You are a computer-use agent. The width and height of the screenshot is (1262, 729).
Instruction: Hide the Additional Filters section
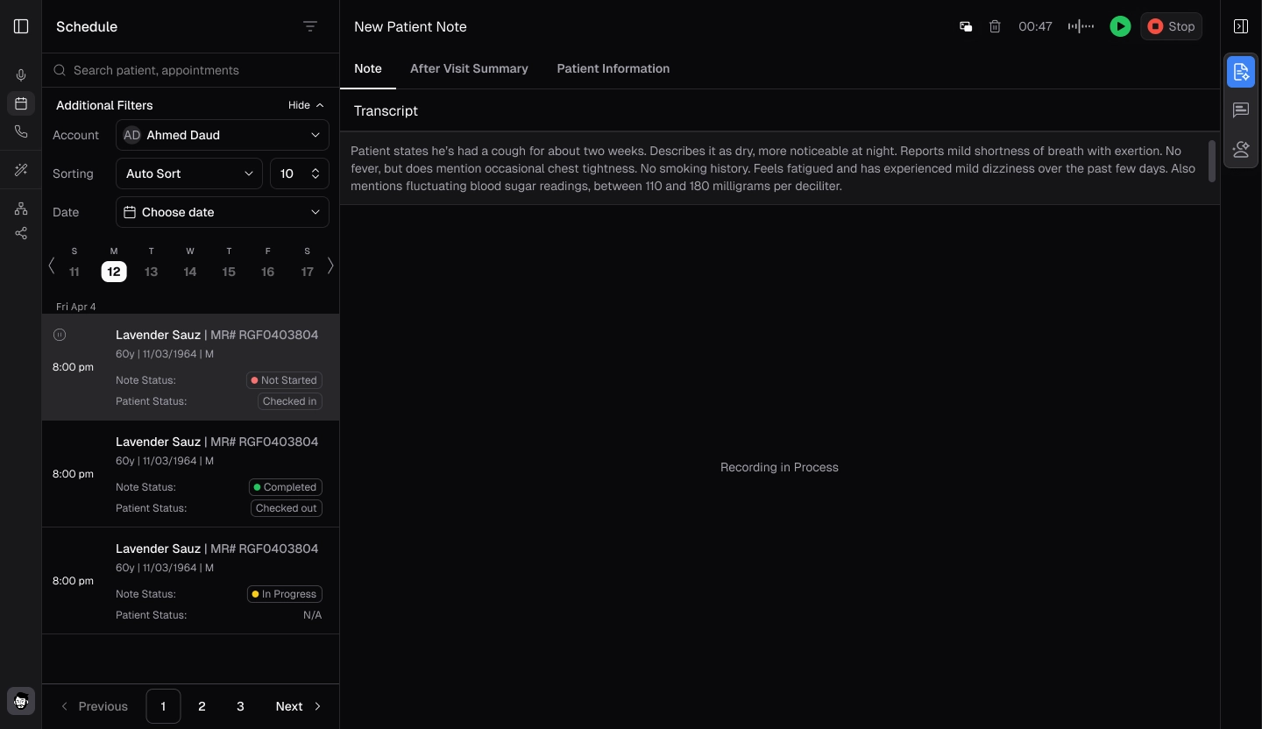306,105
